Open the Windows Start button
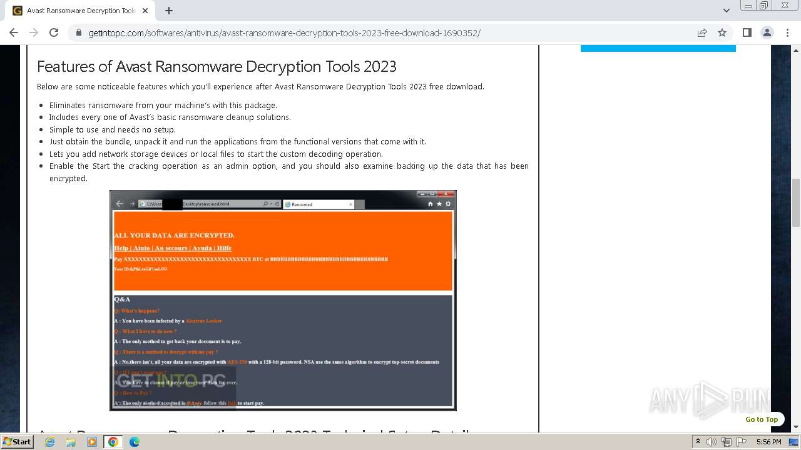The height and width of the screenshot is (450, 801). [x=18, y=441]
